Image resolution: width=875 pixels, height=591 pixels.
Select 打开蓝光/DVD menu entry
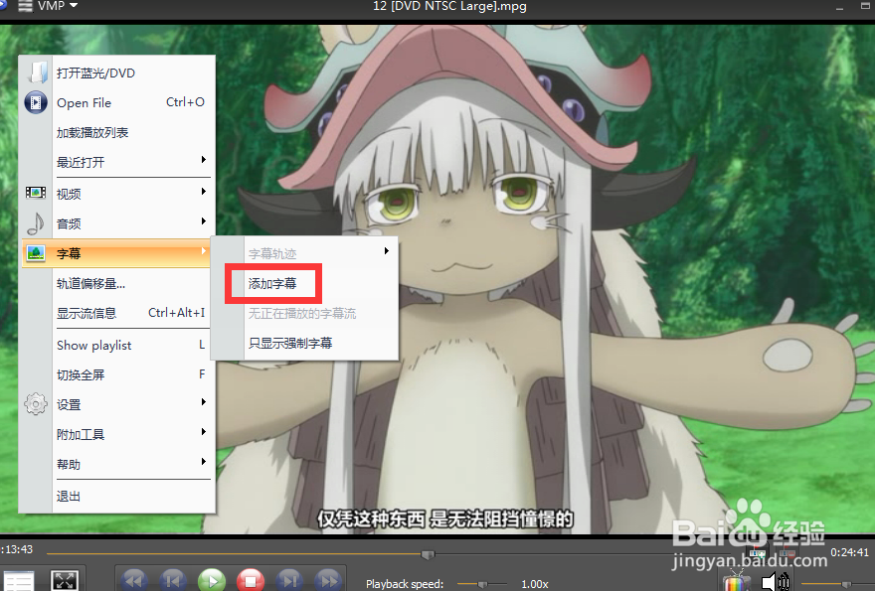117,74
